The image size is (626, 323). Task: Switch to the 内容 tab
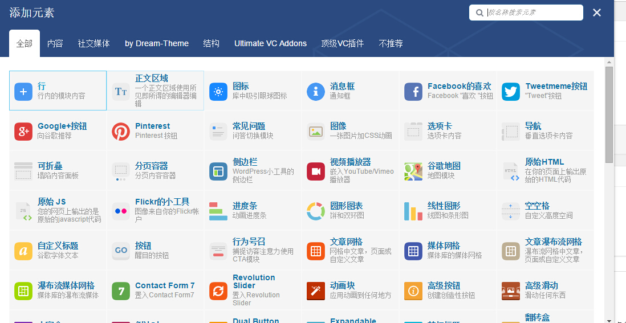[55, 43]
